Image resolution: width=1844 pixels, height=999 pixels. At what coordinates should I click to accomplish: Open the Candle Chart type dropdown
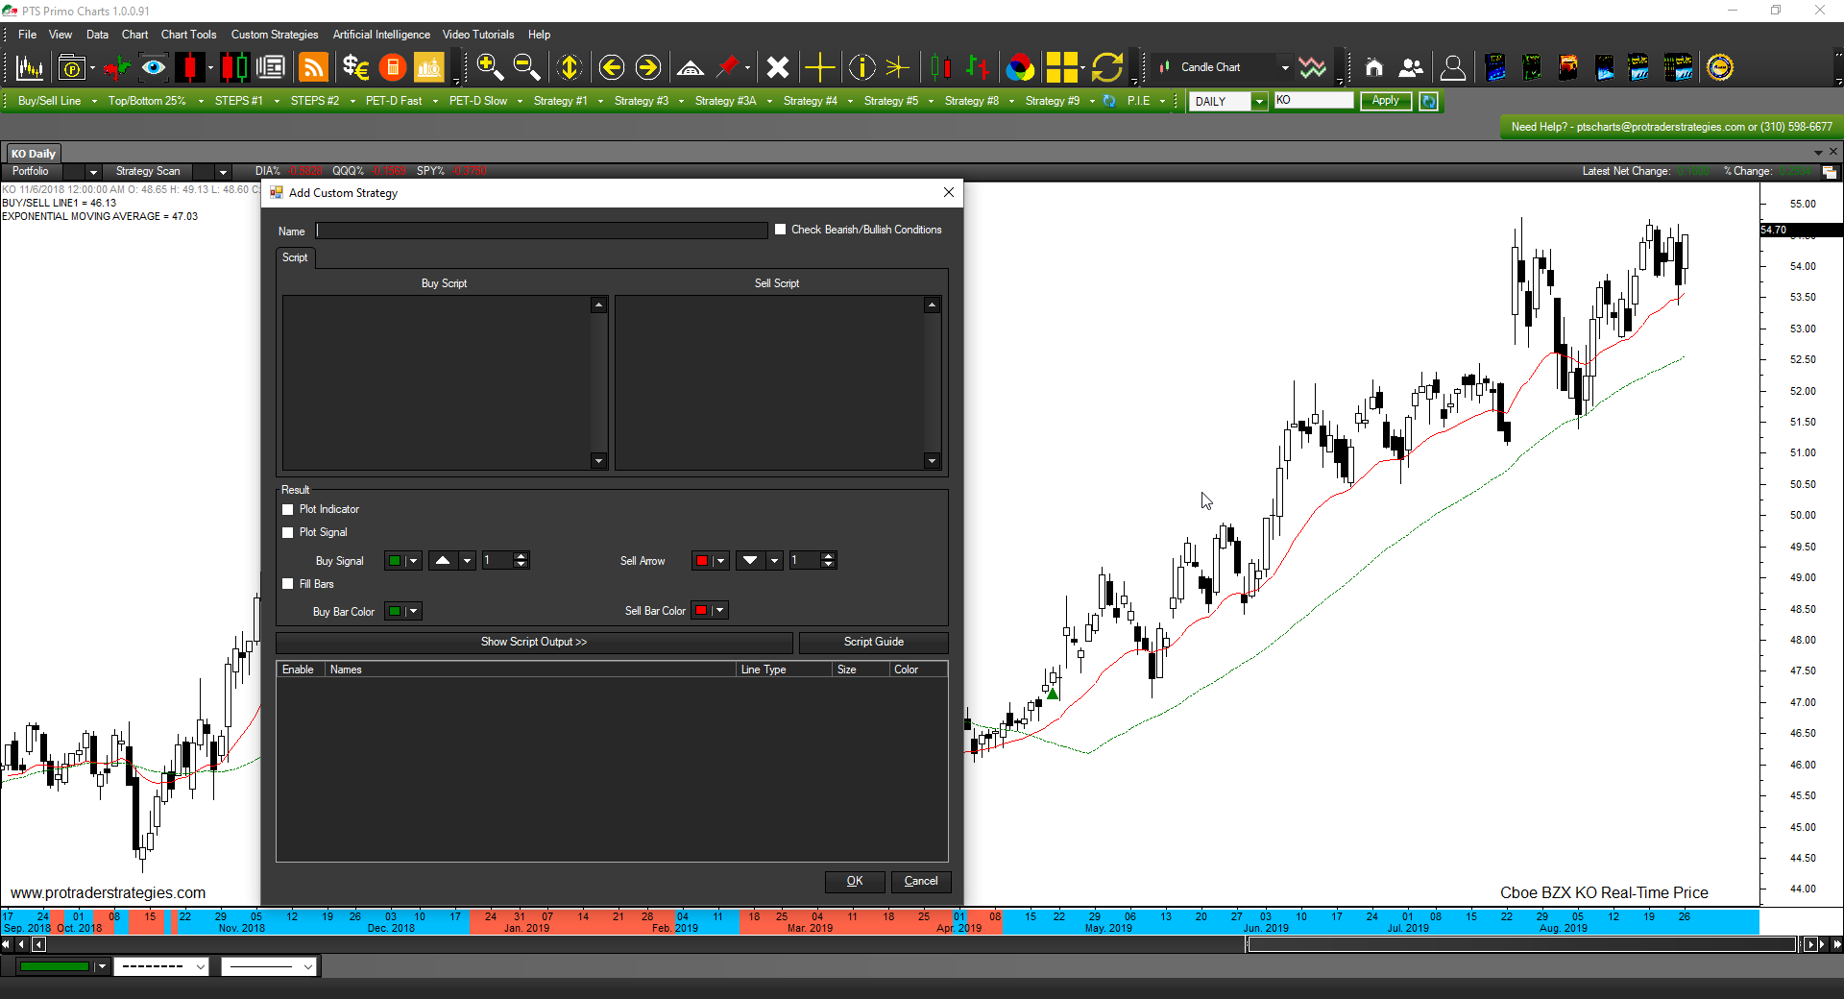tap(1284, 67)
